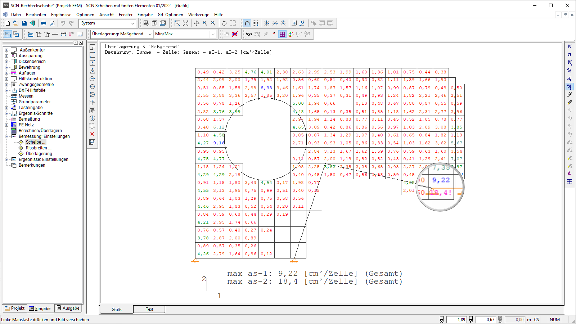This screenshot has height=324, width=576.
Task: Open the Datei menu
Action: [x=16, y=15]
